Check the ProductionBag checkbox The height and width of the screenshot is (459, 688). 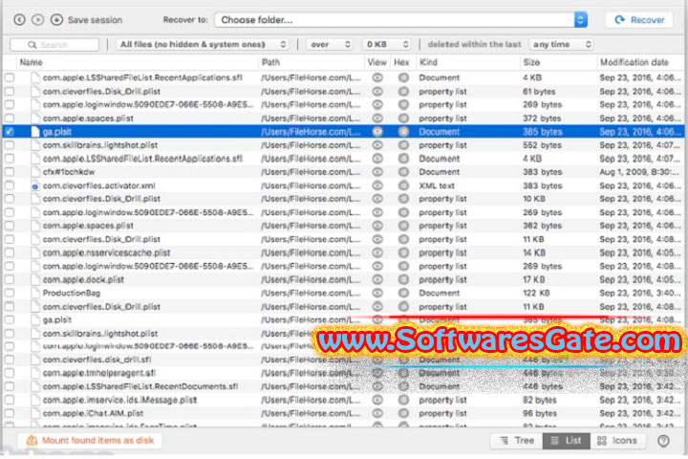tap(10, 293)
